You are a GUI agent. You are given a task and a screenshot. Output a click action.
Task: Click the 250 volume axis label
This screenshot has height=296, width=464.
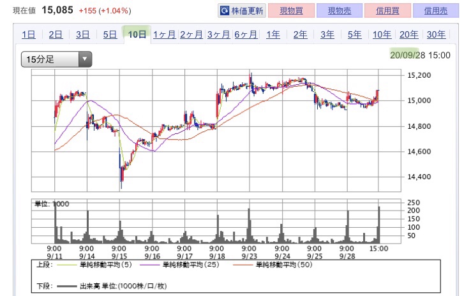[x=414, y=203]
